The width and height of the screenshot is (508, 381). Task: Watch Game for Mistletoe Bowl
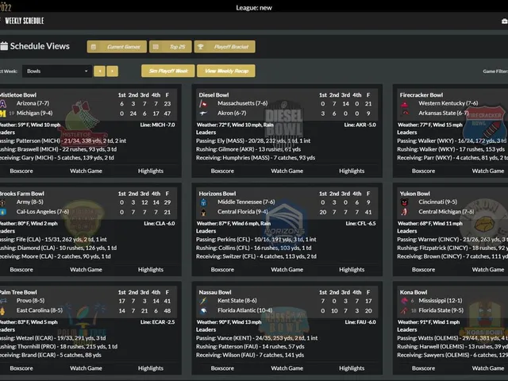86,171
